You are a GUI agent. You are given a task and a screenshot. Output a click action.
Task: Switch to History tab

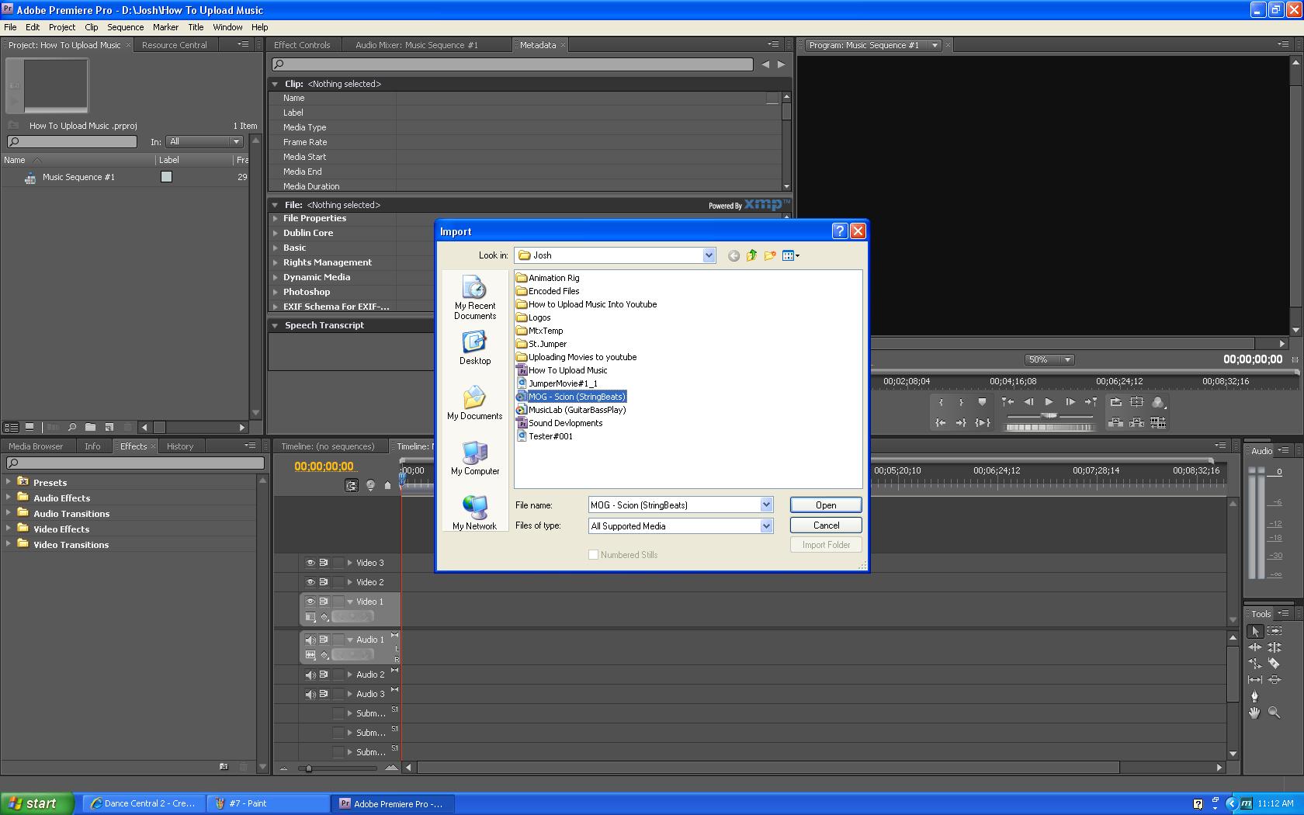point(180,446)
